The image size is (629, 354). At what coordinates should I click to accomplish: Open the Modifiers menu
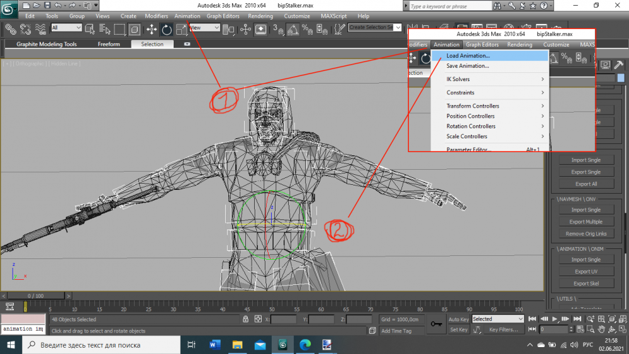coord(157,16)
